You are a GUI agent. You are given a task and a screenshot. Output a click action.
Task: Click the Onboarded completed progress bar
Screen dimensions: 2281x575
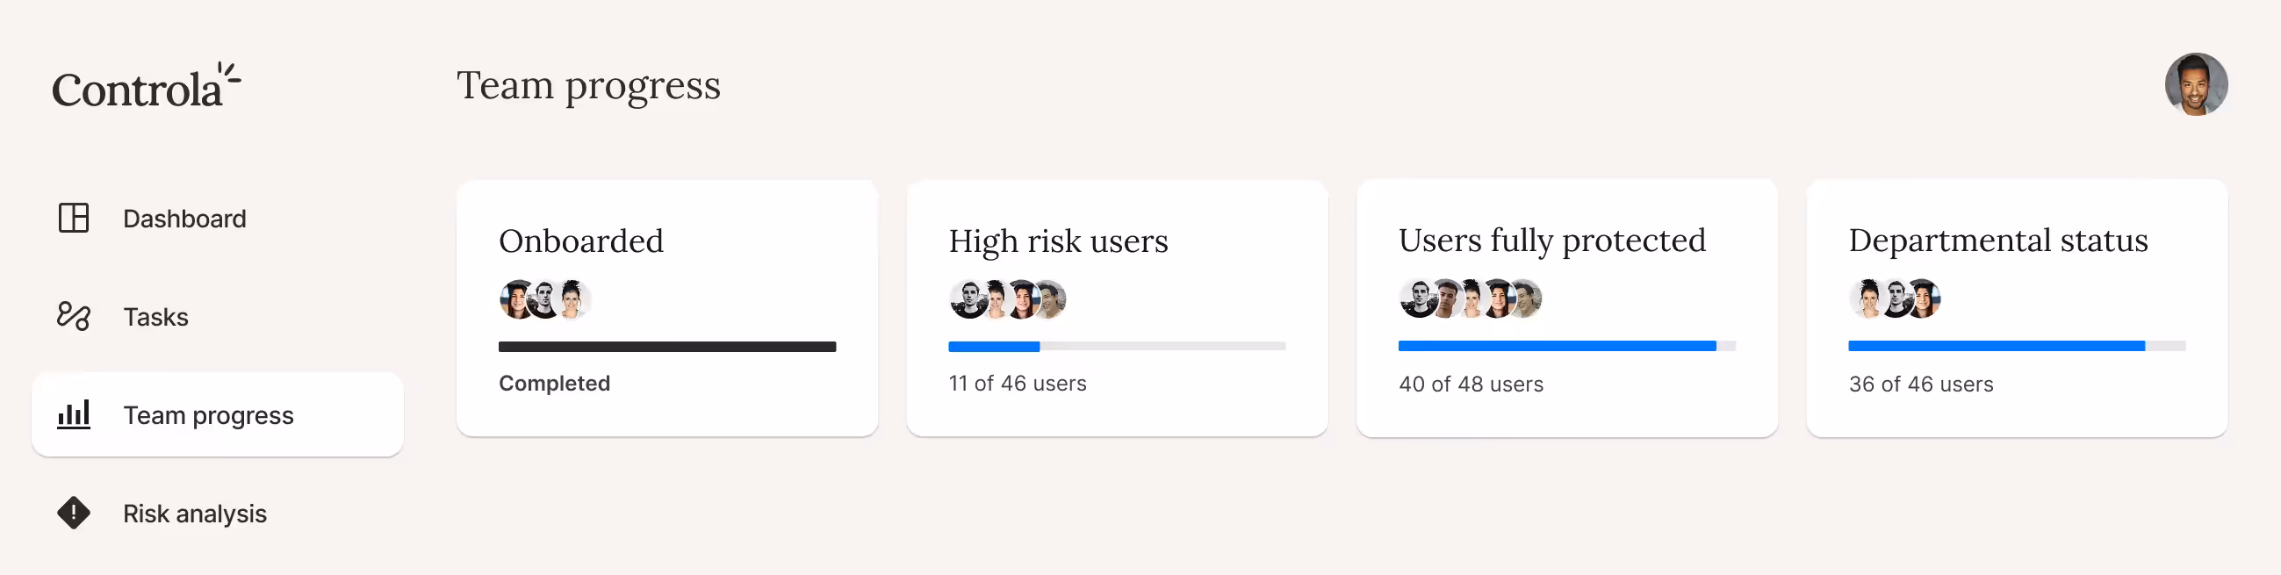click(666, 347)
